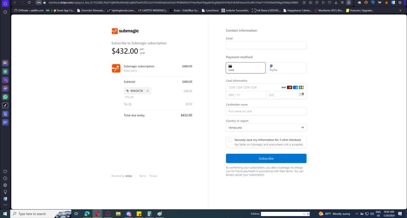
Task: Open the Smart App Co... bookmark
Action: pos(63,11)
